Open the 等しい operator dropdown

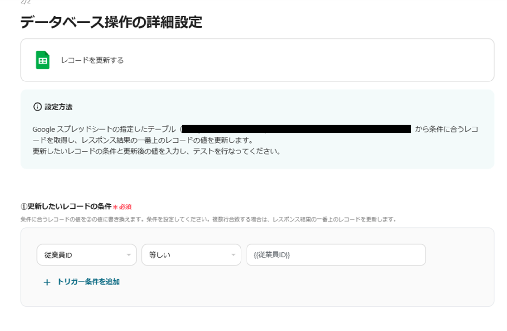[x=191, y=255]
